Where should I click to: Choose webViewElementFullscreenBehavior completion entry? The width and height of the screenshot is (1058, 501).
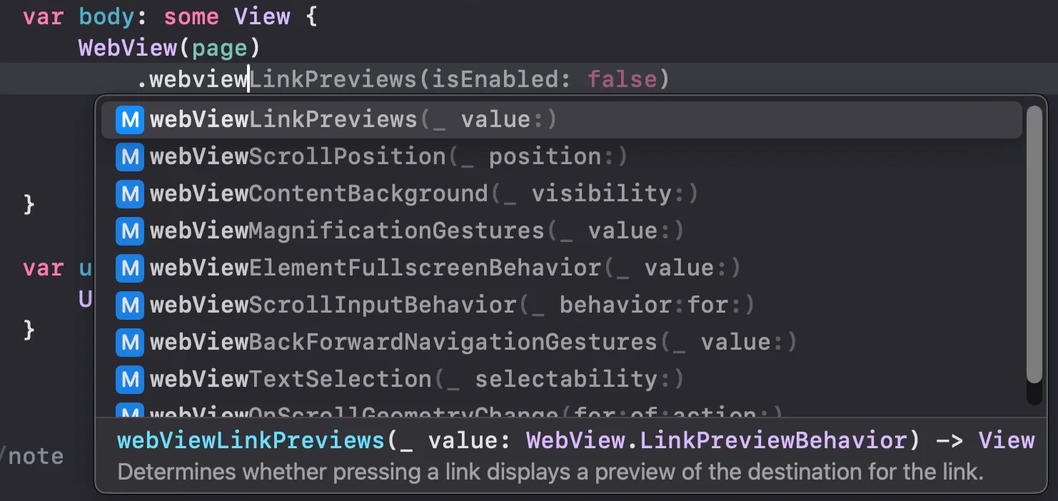[x=561, y=268]
